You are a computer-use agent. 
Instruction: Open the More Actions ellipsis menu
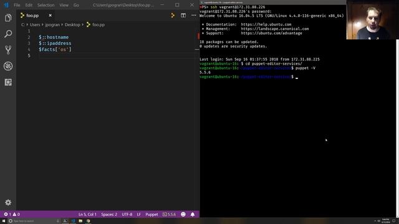pos(194,16)
